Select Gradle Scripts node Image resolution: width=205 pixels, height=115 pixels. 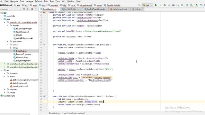9,96
